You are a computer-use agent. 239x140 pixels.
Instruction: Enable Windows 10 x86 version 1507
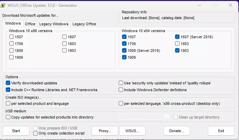[11, 37]
